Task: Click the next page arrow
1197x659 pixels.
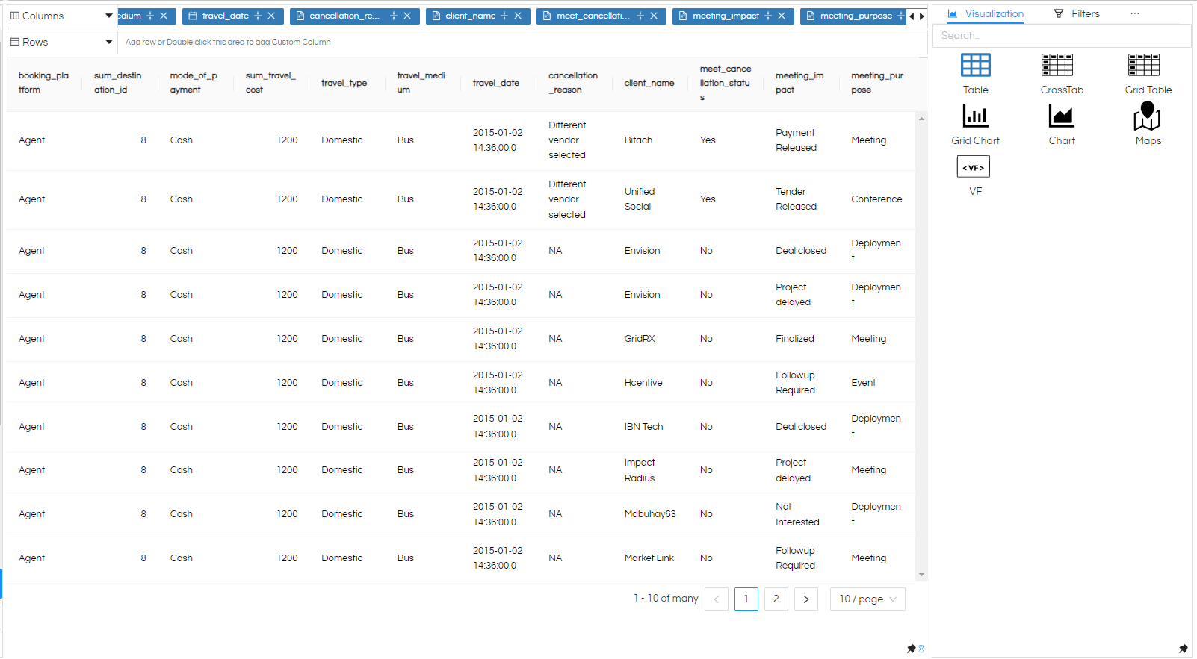Action: (x=806, y=599)
